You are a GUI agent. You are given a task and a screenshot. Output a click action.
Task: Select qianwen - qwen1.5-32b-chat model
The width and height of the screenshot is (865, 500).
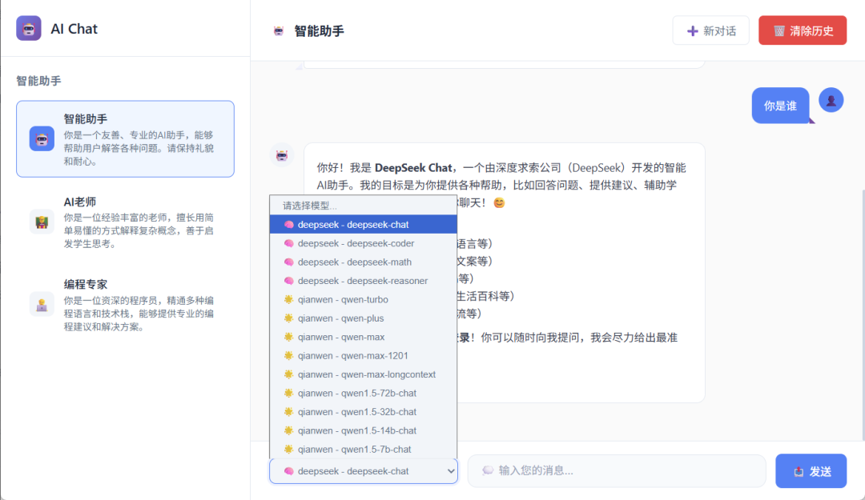pos(364,412)
